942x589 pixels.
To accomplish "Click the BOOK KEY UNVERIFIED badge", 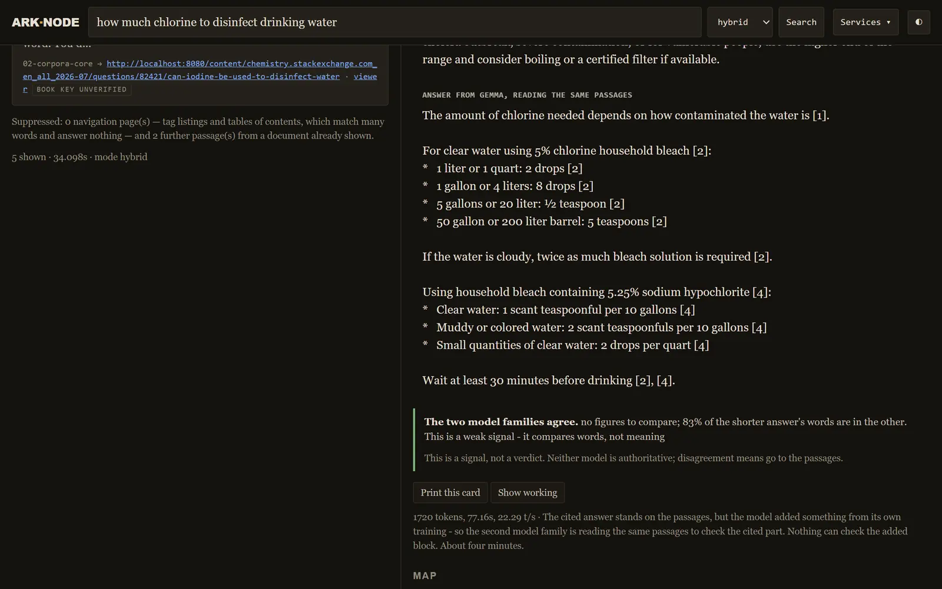I will pyautogui.click(x=81, y=90).
